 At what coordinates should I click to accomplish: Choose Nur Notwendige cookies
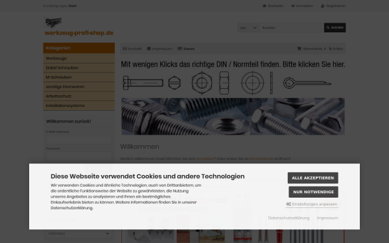pos(313,192)
